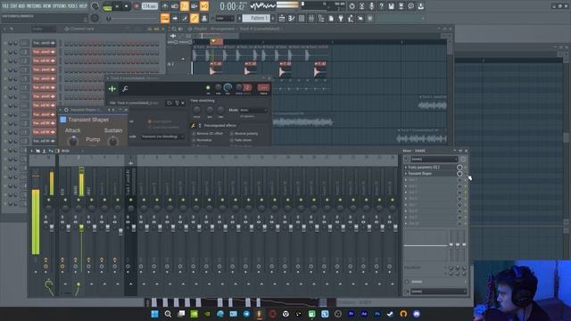Toggle the orange note grouping link icon
571x321 pixels.
(x=194, y=18)
